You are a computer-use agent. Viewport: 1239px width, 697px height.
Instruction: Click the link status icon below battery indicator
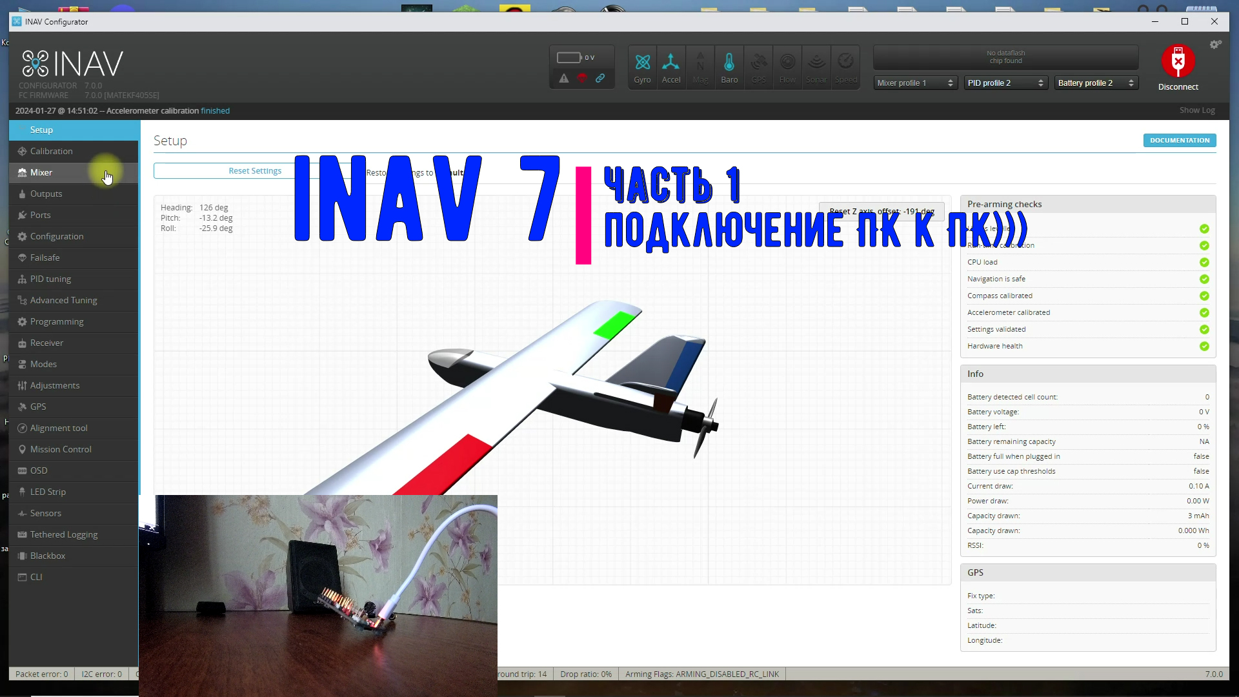[600, 78]
